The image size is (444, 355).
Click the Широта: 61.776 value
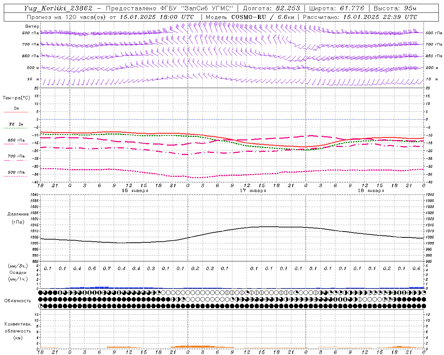click(x=336, y=8)
